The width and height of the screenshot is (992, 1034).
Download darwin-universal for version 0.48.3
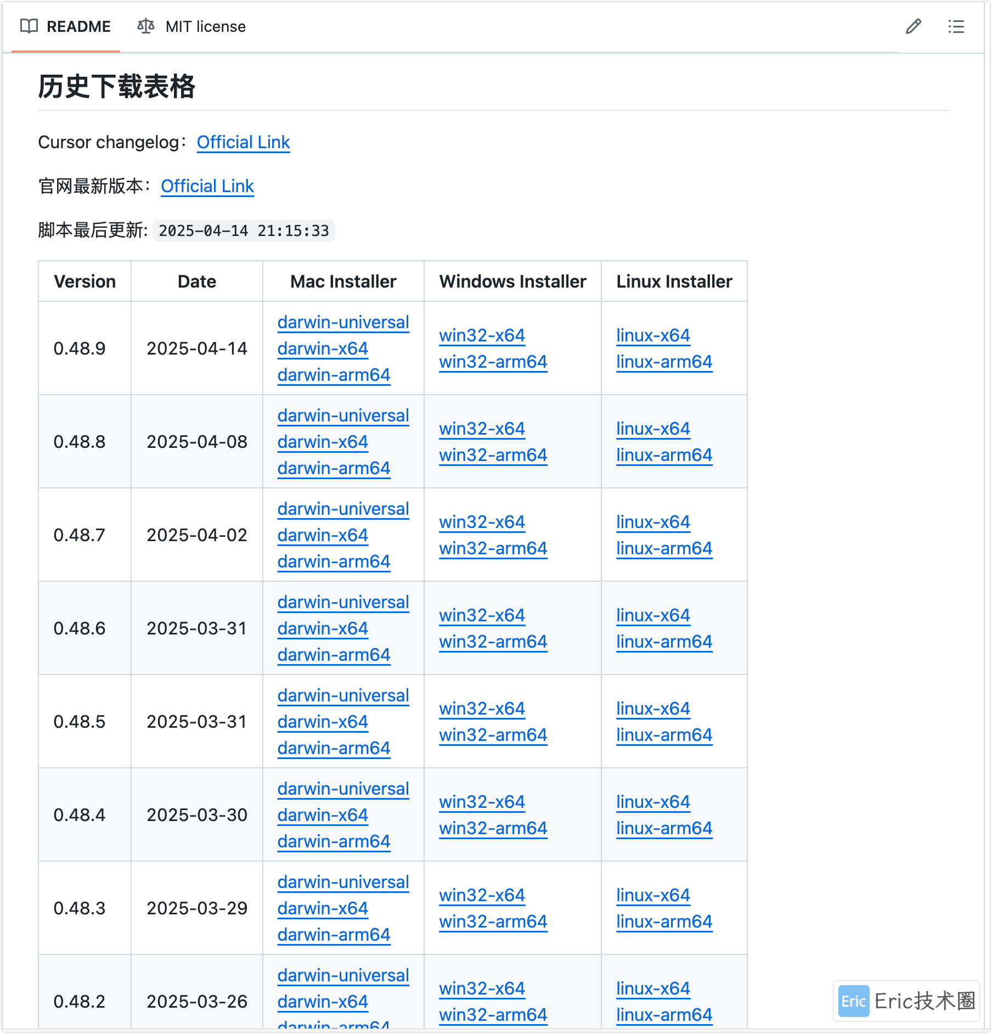pos(343,882)
